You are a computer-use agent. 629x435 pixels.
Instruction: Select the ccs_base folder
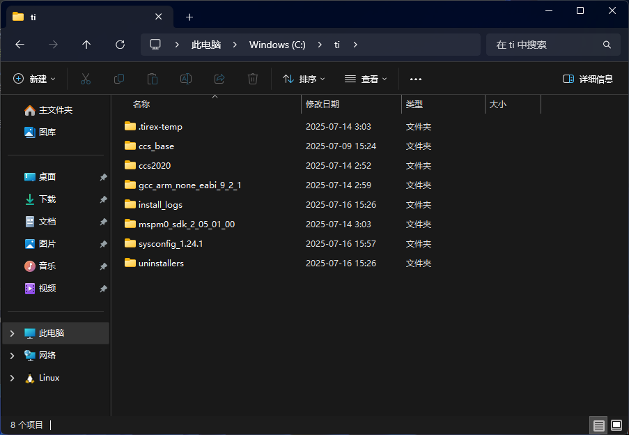coord(156,146)
